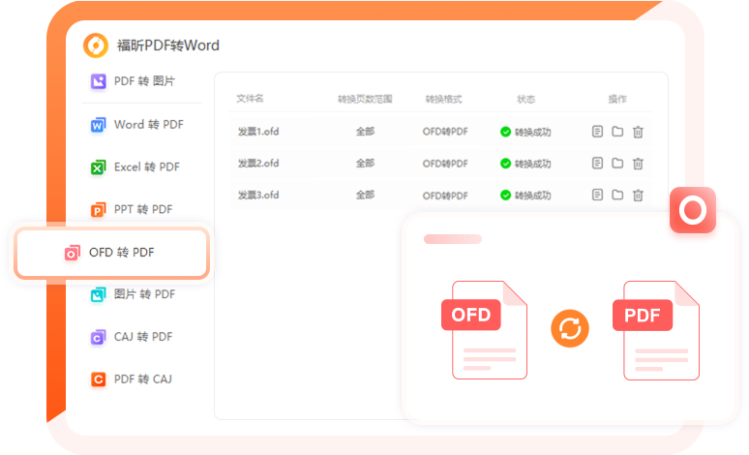The image size is (749, 455).
Task: Delete the 发票3.ofd row
Action: pos(638,195)
